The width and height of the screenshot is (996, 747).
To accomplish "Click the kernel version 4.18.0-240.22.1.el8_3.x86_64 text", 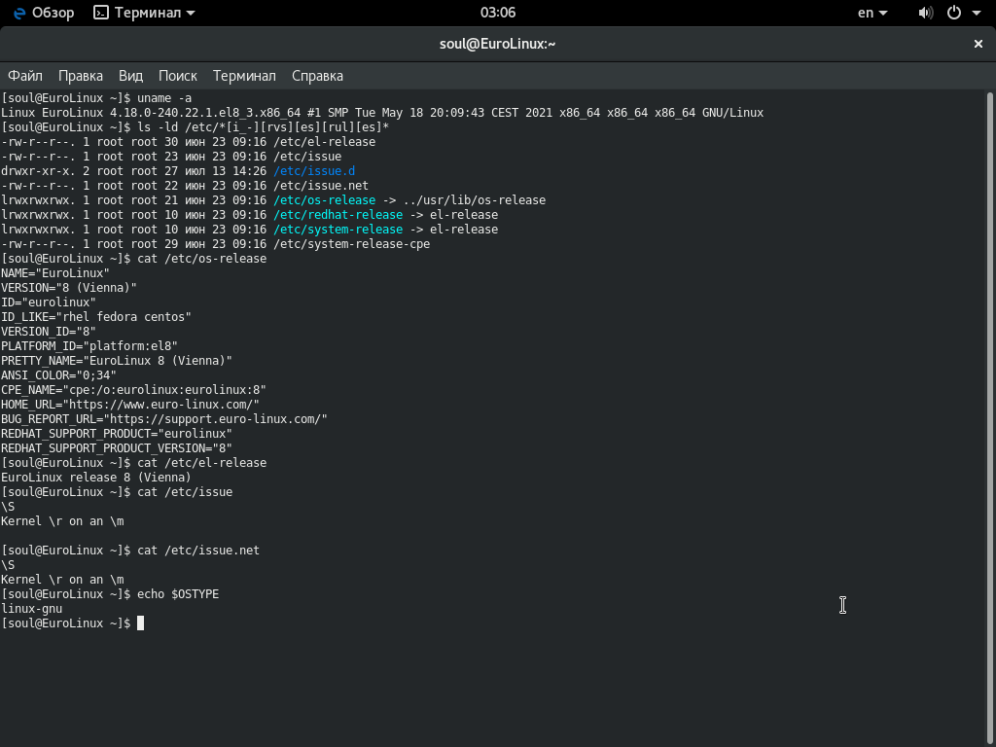I will click(x=205, y=113).
